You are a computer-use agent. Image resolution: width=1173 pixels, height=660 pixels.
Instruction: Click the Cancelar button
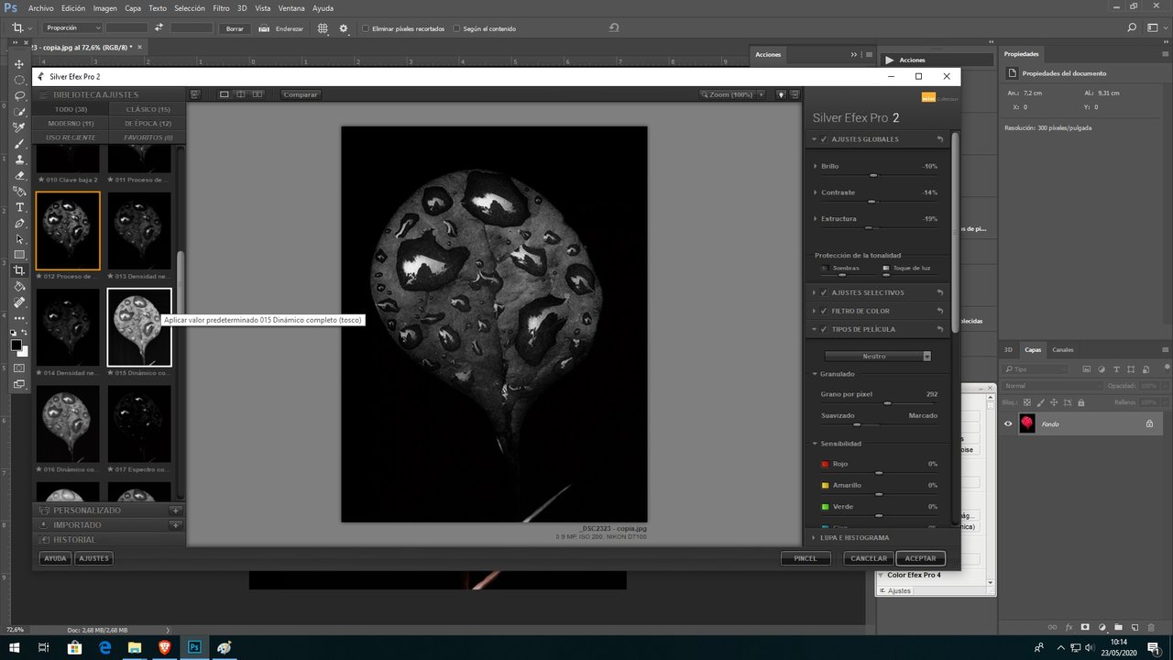[869, 558]
